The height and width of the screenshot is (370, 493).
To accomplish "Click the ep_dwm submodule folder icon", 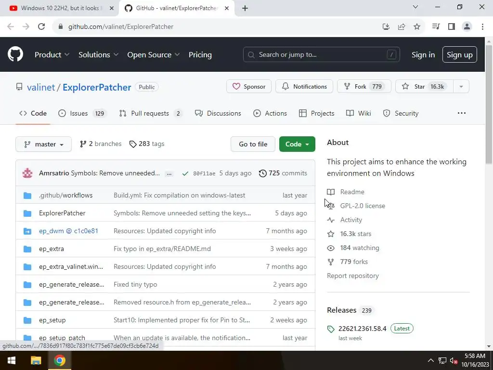I will (x=27, y=231).
